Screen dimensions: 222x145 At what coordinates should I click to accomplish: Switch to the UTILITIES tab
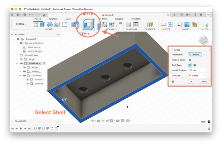pos(136,19)
